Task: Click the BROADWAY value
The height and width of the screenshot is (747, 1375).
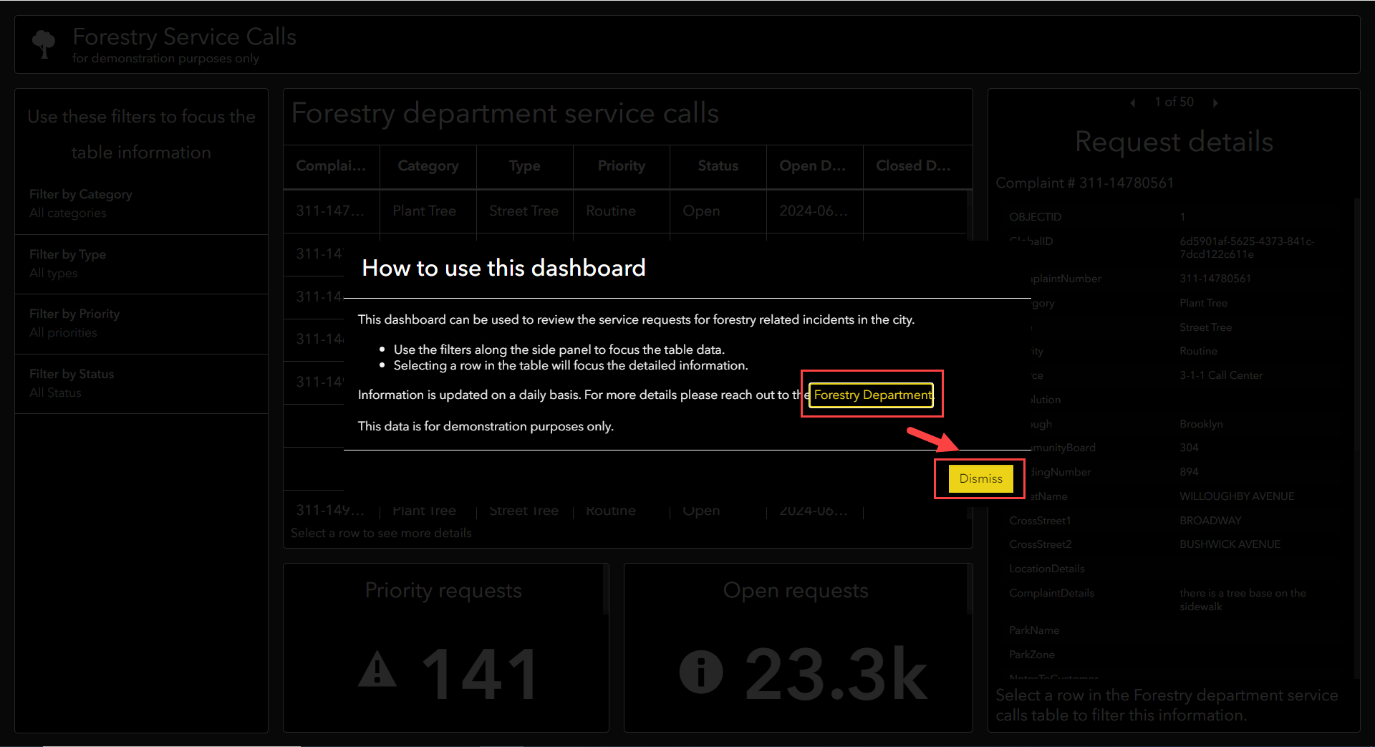Action: (1210, 521)
